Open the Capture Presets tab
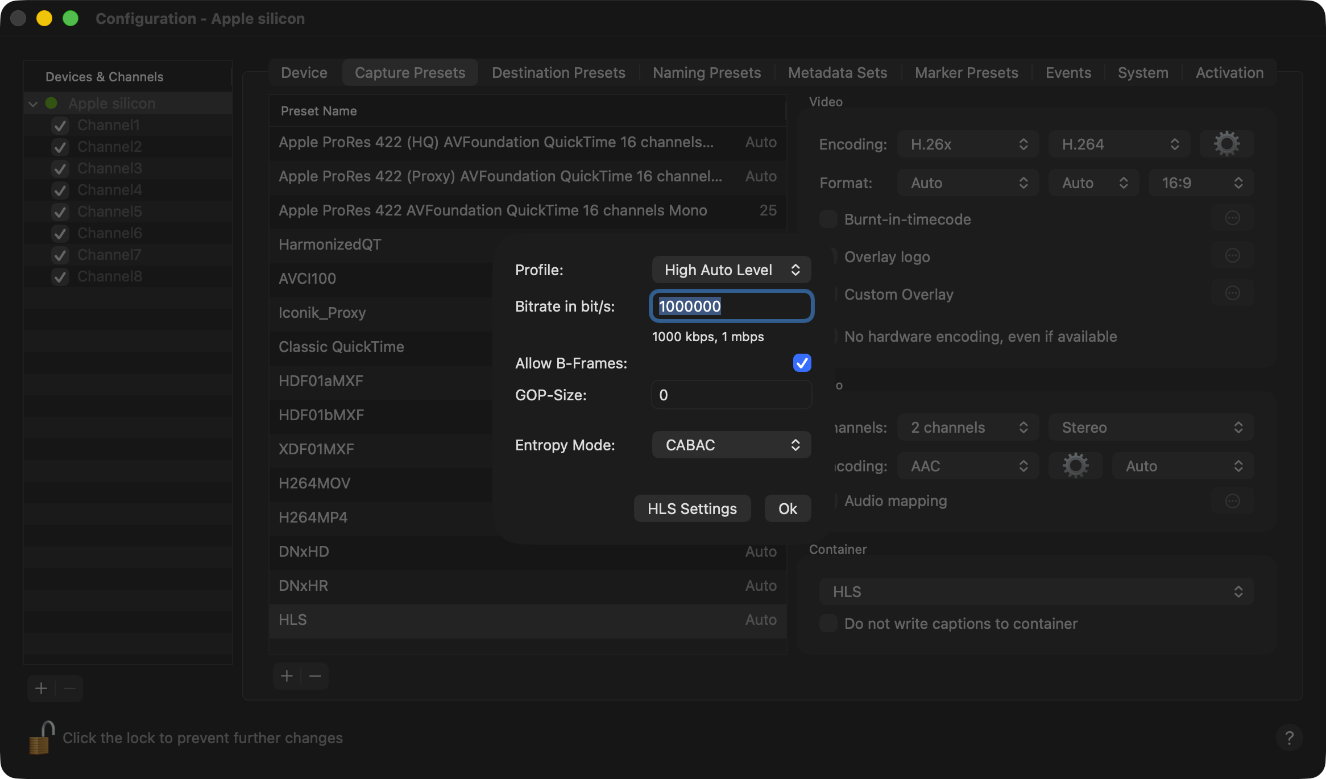Viewport: 1326px width, 779px height. (x=410, y=72)
